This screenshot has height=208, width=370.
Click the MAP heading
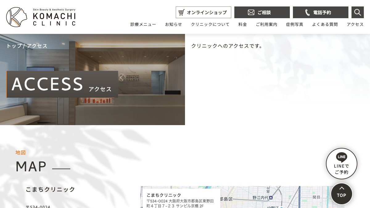(x=31, y=166)
